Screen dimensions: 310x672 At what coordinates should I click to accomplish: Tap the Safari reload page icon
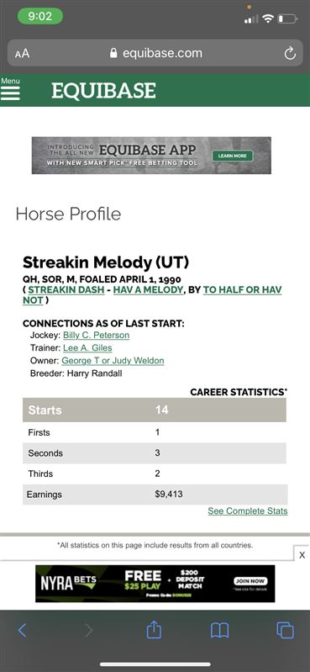[290, 53]
